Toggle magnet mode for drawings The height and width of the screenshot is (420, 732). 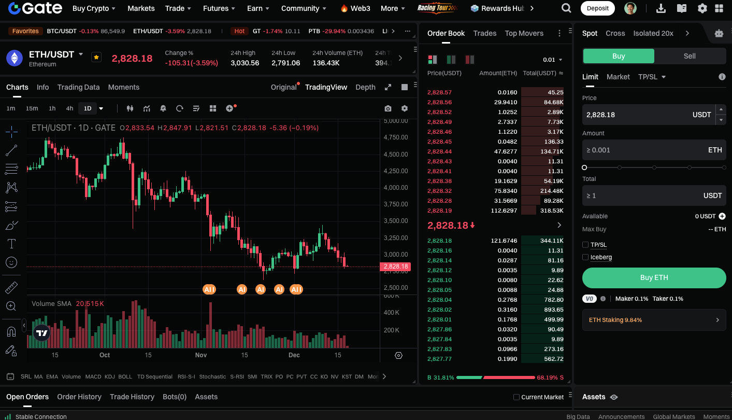(x=11, y=331)
